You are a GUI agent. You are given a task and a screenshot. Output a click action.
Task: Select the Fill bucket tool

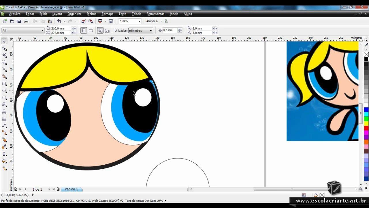4,161
